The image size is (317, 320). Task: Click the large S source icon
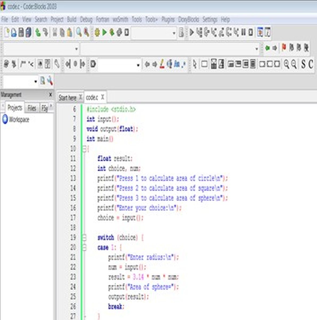click(x=303, y=64)
